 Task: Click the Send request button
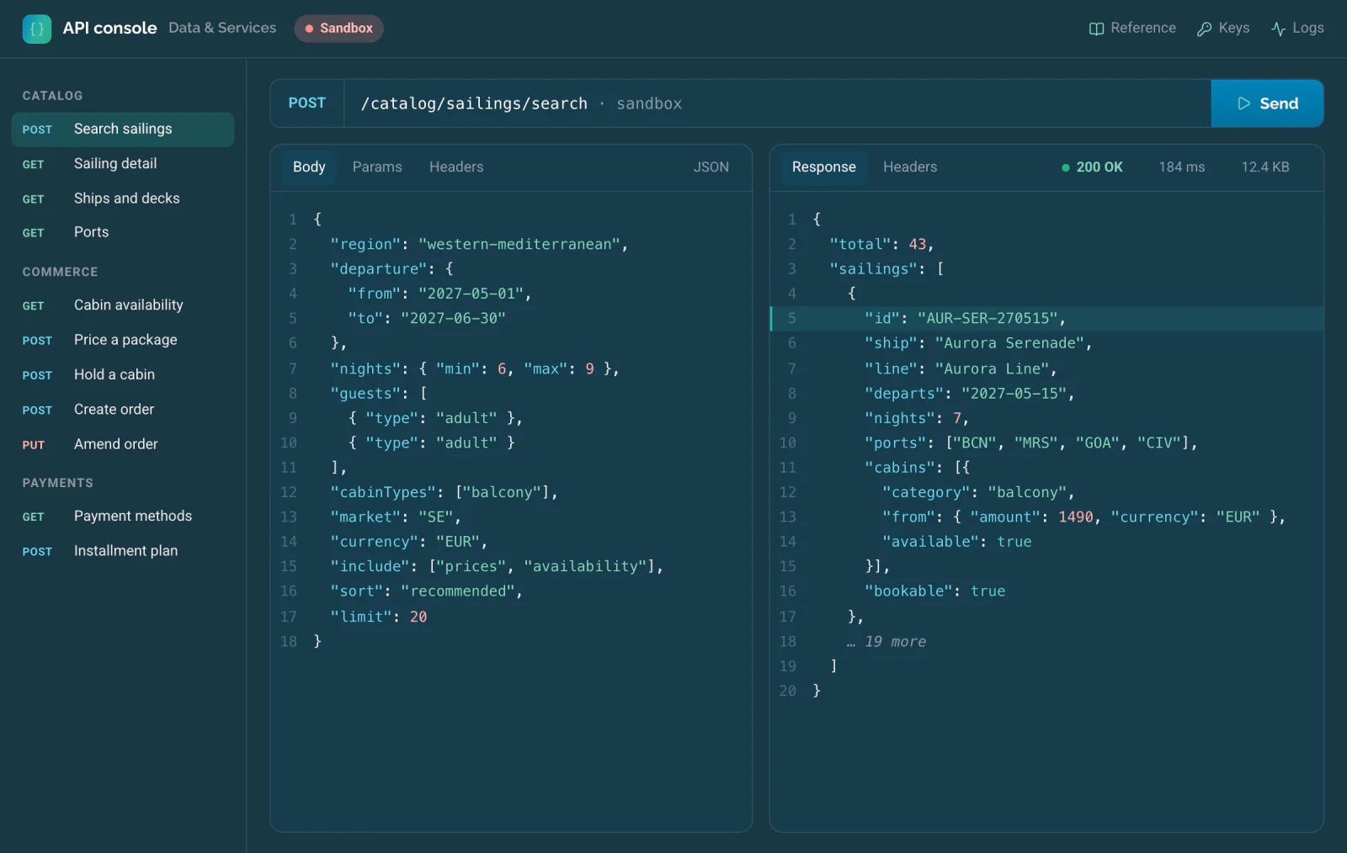(x=1267, y=103)
